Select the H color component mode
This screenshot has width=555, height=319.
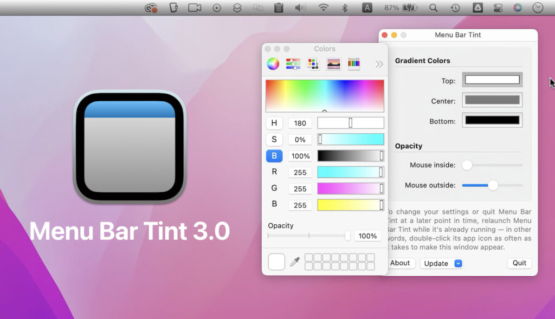point(274,123)
